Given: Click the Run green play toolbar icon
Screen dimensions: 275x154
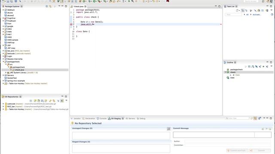Looking at the screenshot, I should (94, 1).
